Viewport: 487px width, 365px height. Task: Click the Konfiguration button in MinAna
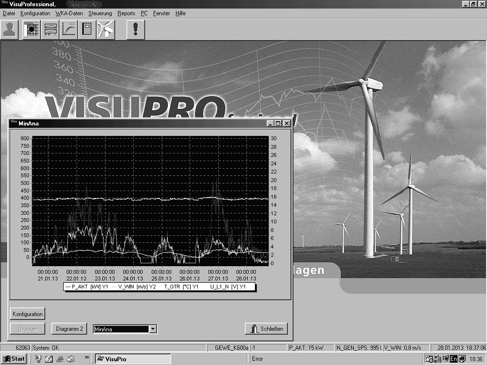[x=28, y=314]
